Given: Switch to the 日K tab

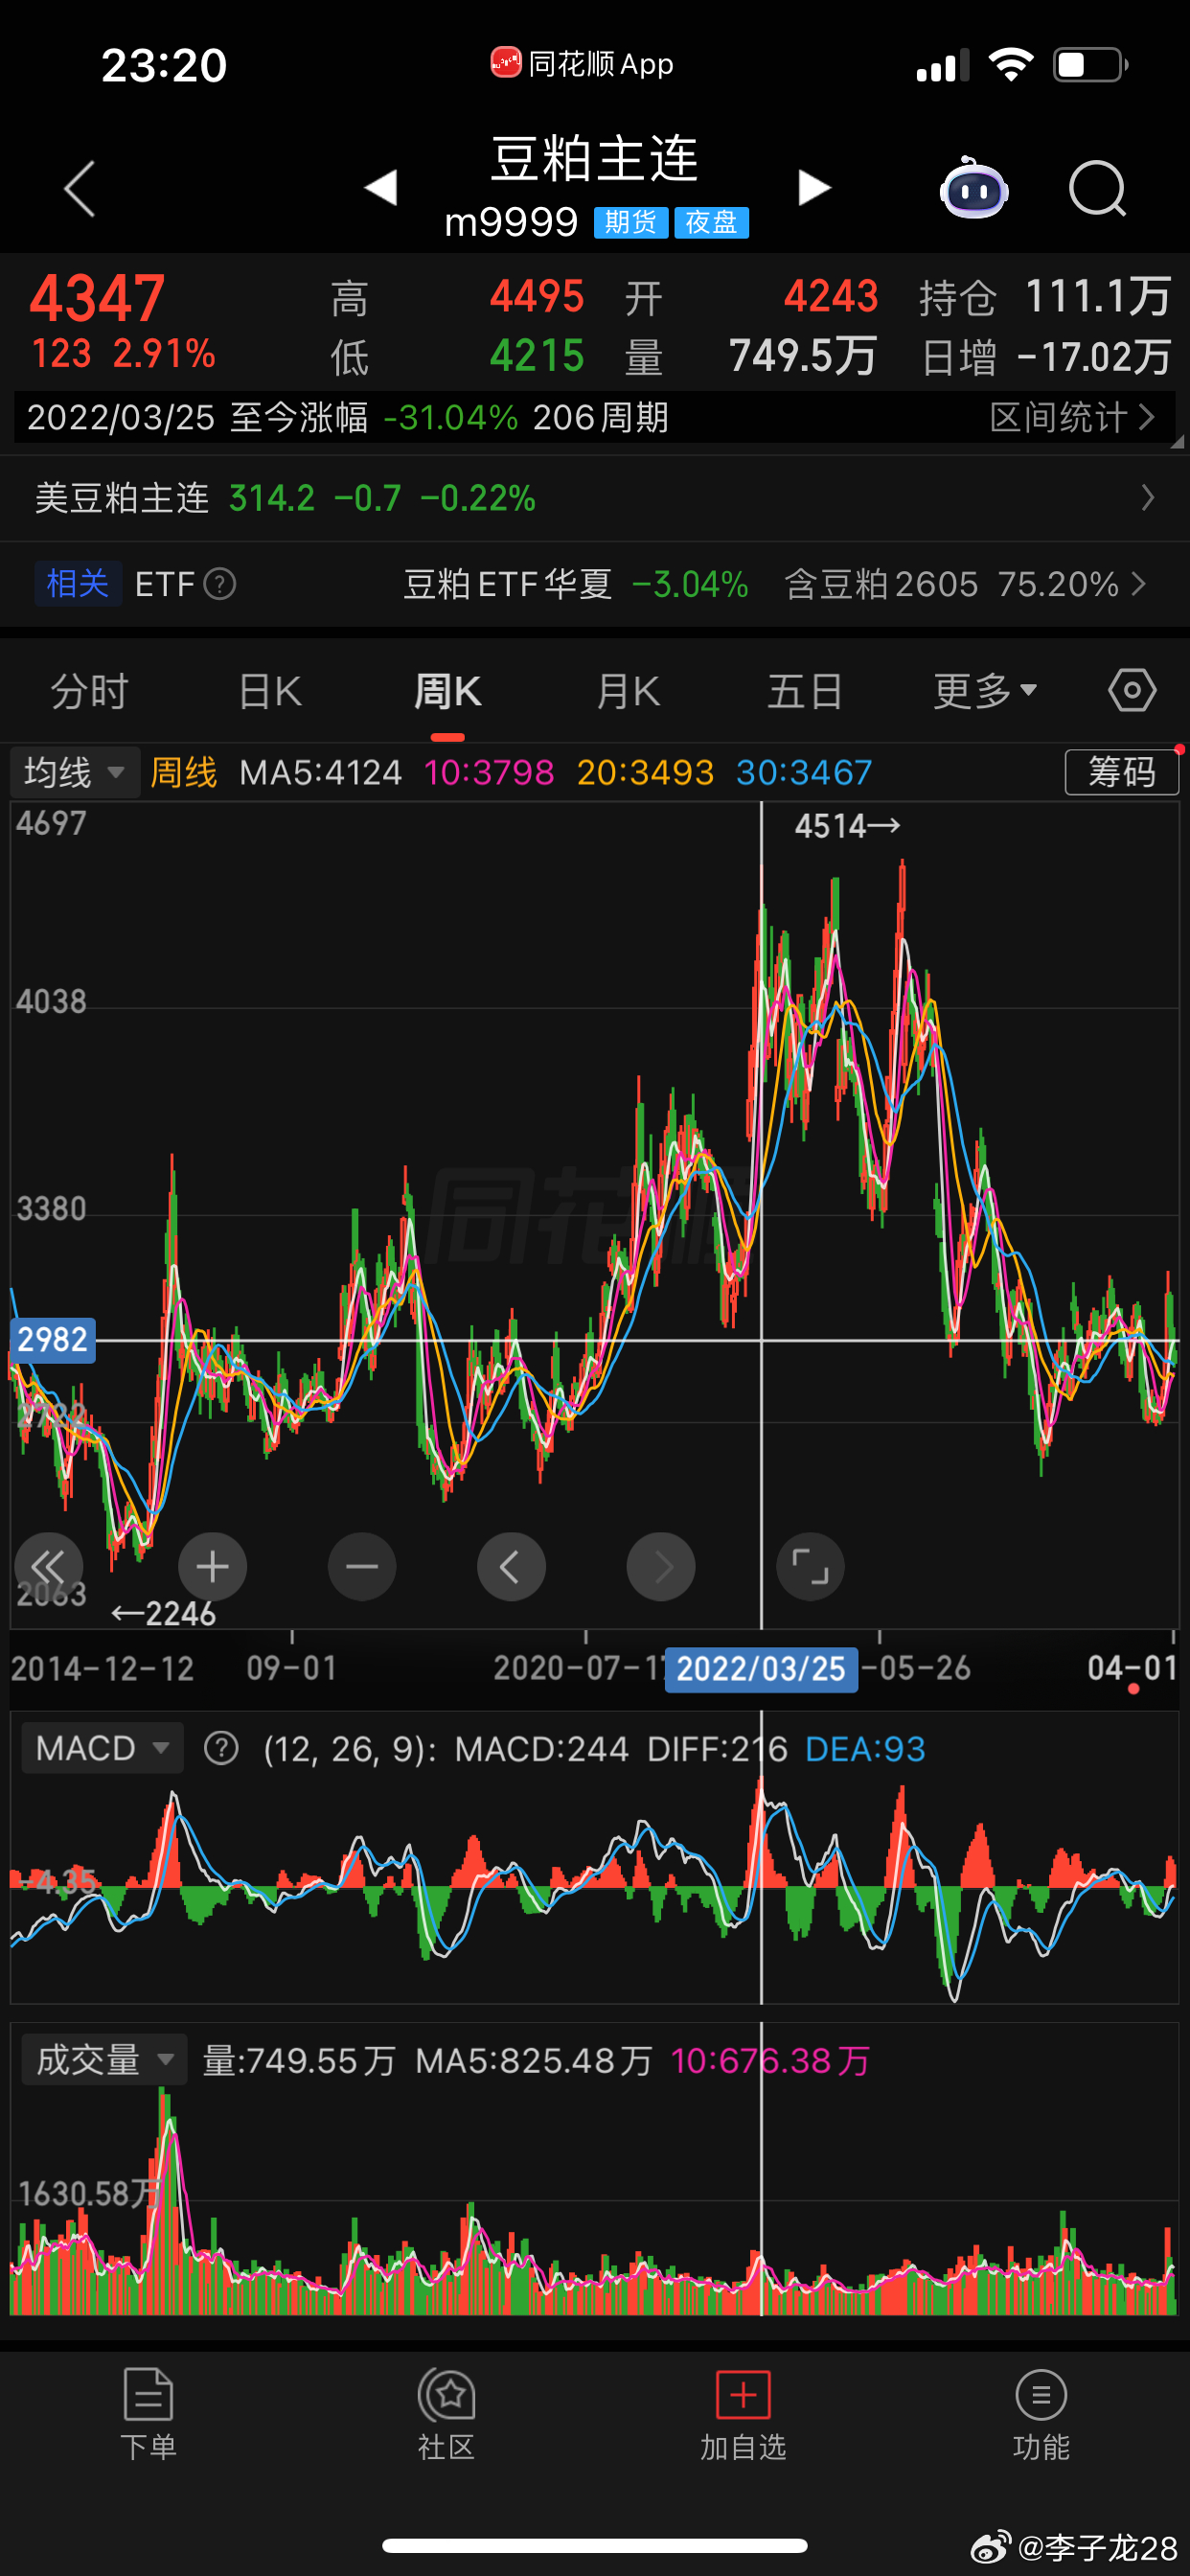Looking at the screenshot, I should click(270, 691).
